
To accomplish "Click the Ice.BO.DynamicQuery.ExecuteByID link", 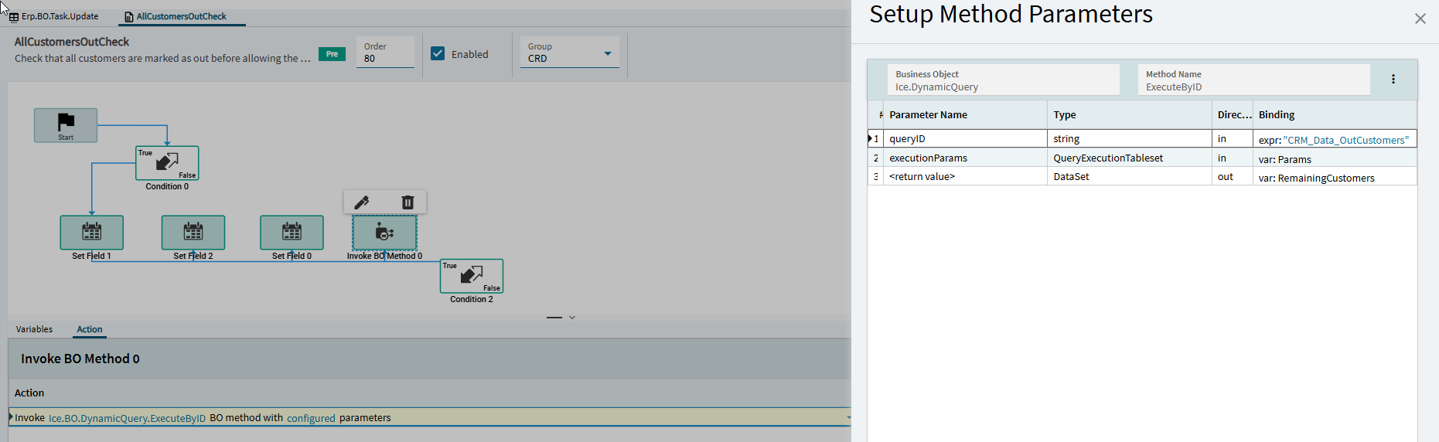I will (128, 418).
